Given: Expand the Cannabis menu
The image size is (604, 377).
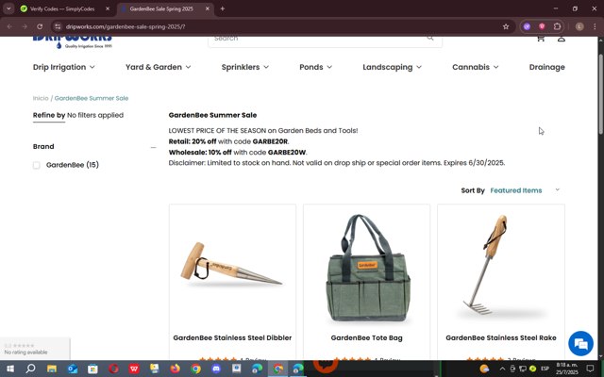Looking at the screenshot, I should [476, 67].
